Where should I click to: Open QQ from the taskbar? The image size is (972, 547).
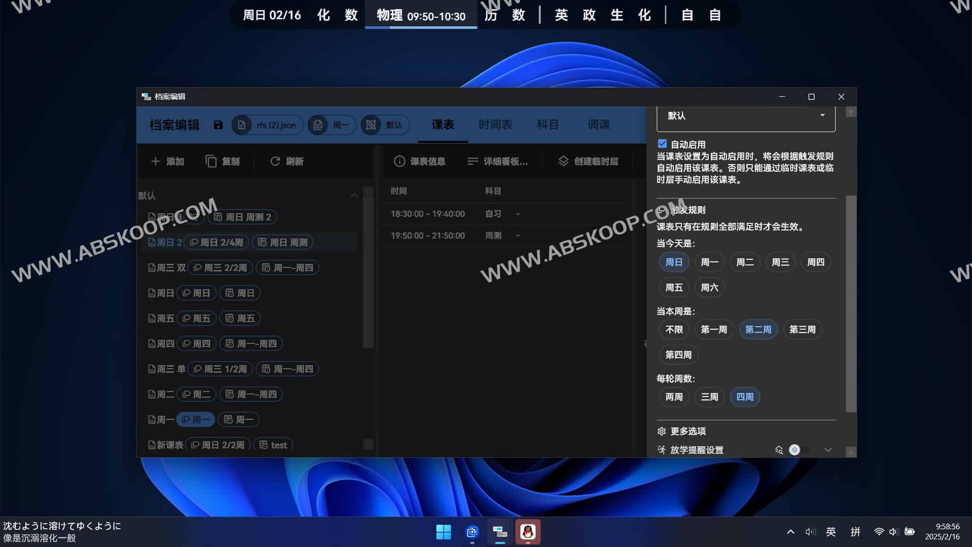click(x=528, y=532)
